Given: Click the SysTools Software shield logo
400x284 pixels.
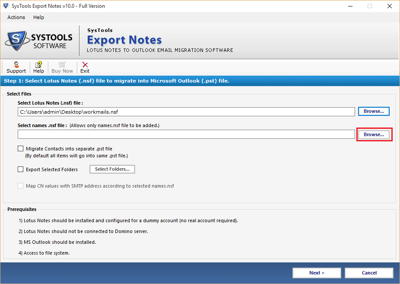Looking at the screenshot, I should (16, 41).
